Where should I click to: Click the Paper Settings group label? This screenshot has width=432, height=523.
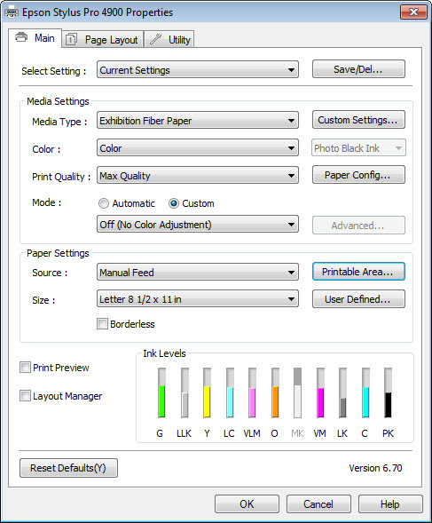(x=58, y=253)
